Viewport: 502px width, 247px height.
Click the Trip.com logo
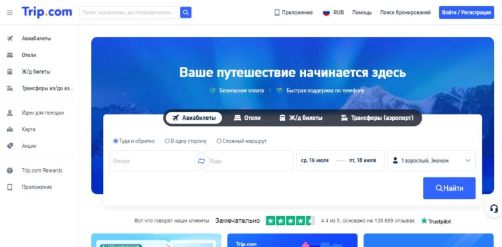point(47,12)
